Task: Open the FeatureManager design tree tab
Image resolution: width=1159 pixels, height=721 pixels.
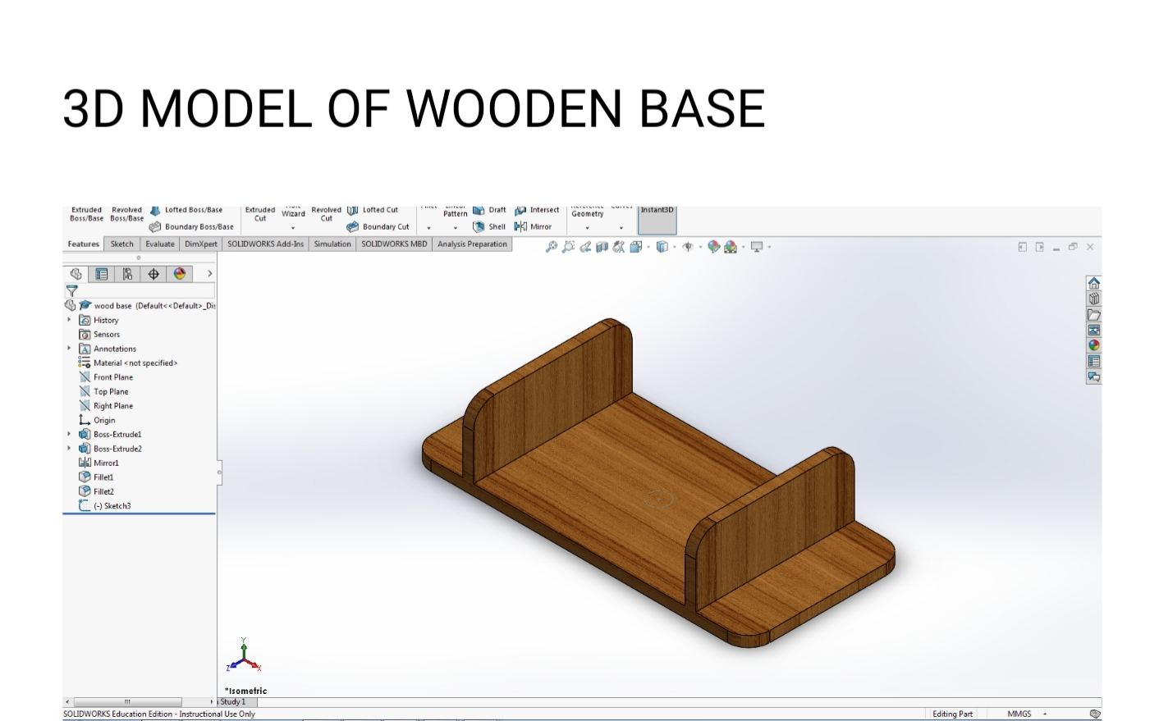Action: pos(76,274)
